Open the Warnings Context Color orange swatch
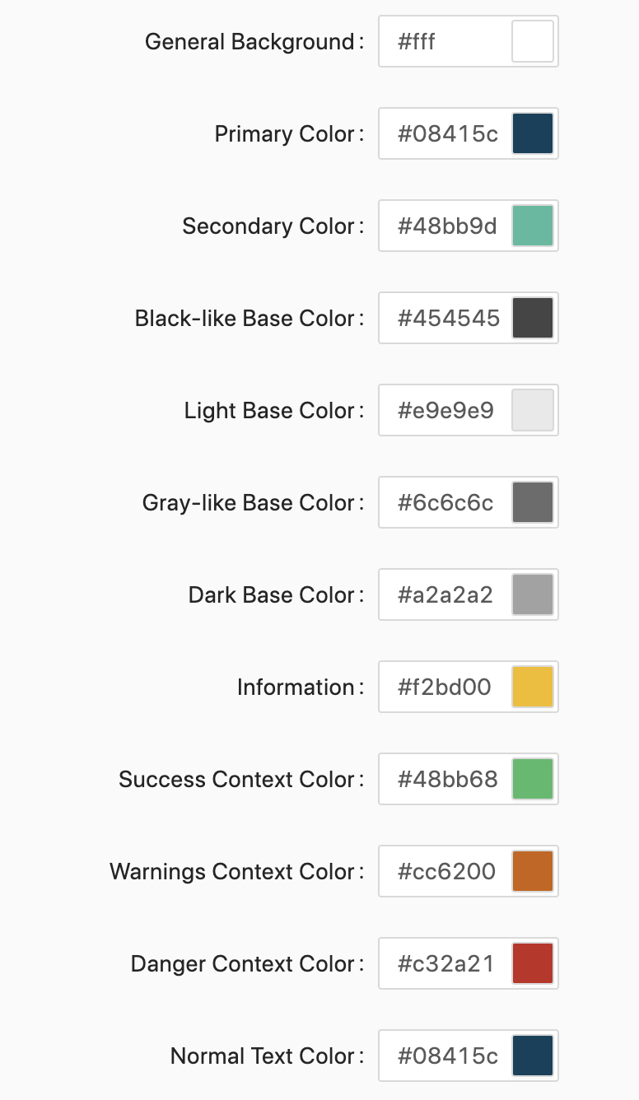 click(x=533, y=871)
